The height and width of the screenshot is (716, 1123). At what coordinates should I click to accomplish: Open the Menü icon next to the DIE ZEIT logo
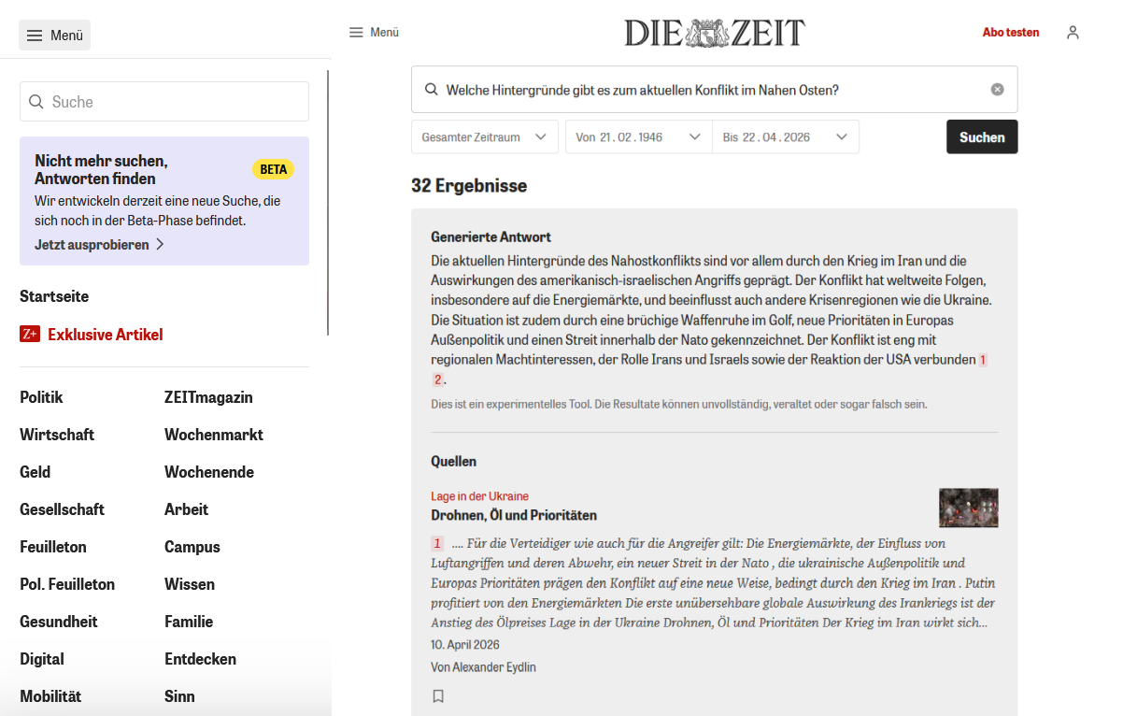tap(357, 32)
